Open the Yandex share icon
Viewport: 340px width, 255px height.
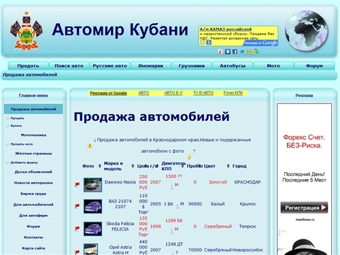click(x=220, y=52)
